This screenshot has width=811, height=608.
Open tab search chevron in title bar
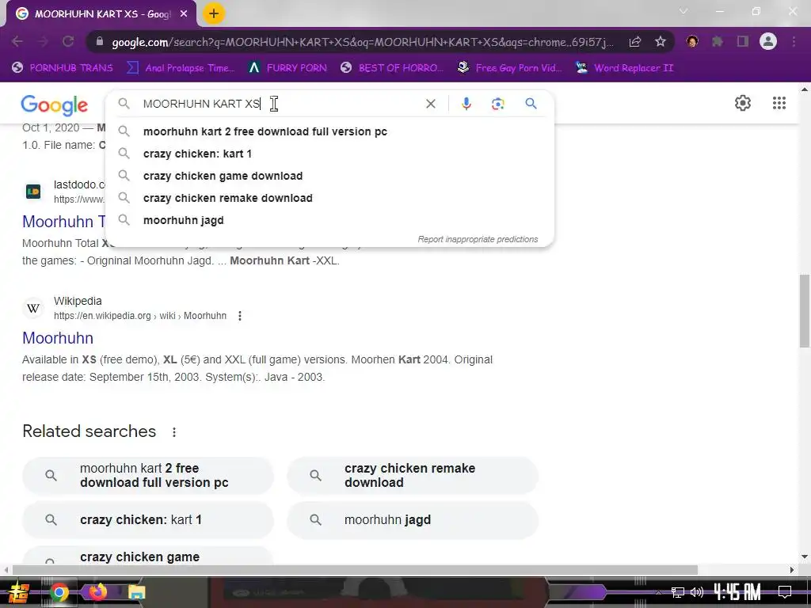click(683, 11)
